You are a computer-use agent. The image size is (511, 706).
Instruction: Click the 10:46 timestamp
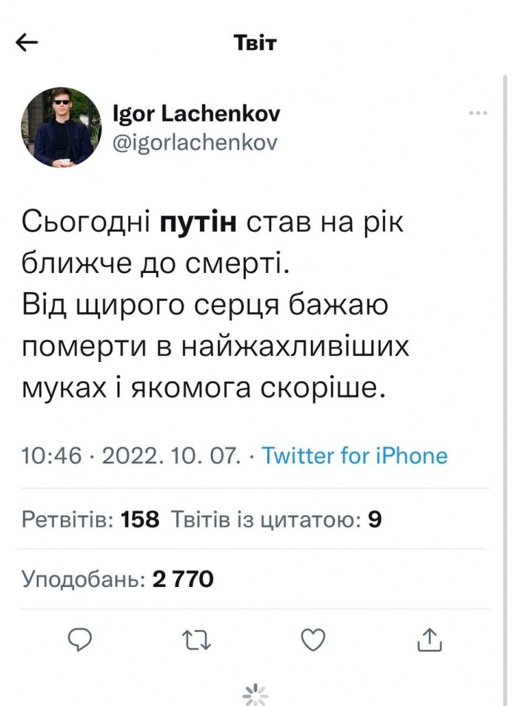click(x=52, y=455)
